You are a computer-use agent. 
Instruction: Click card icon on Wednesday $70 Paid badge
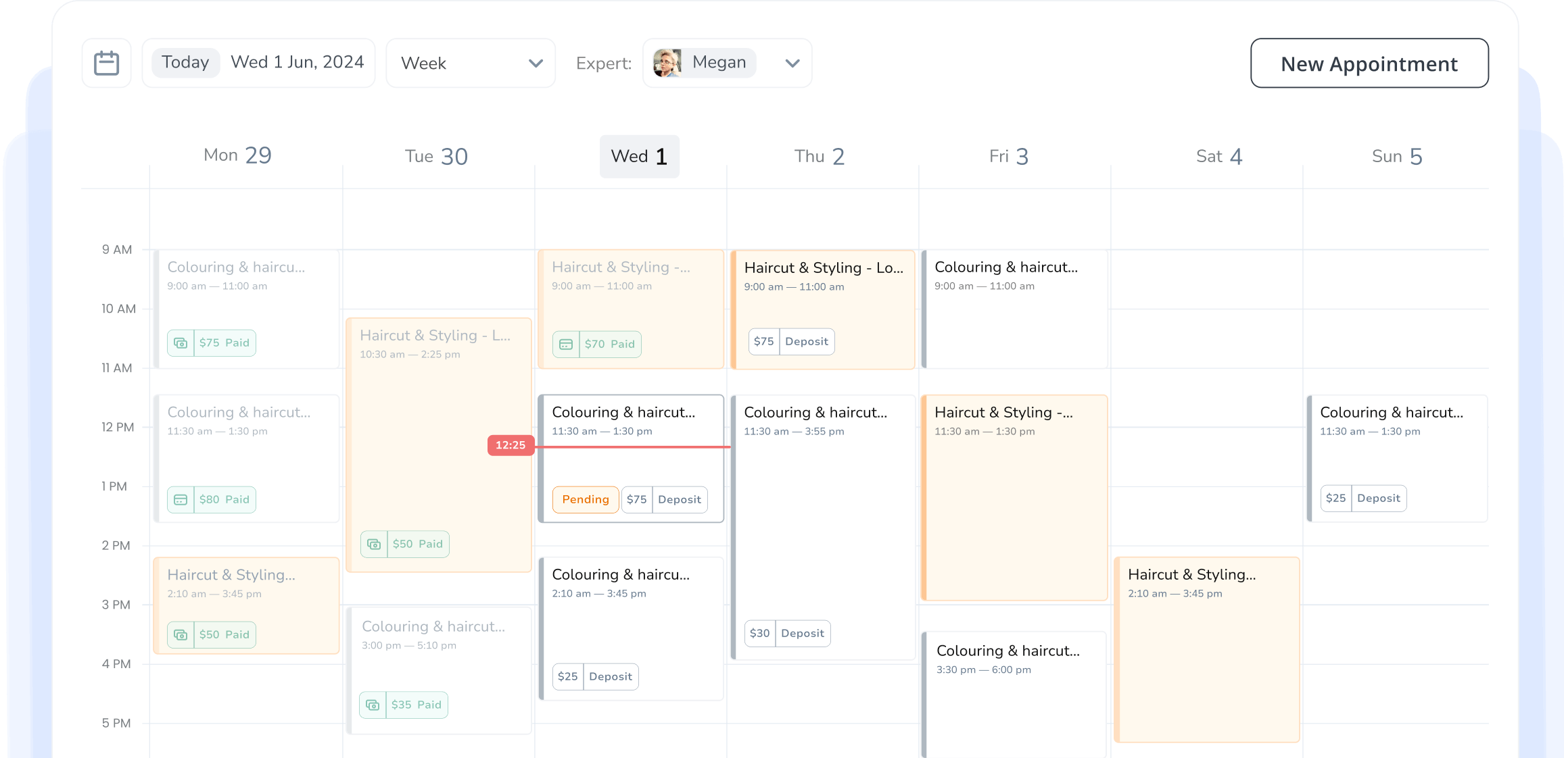(x=566, y=345)
